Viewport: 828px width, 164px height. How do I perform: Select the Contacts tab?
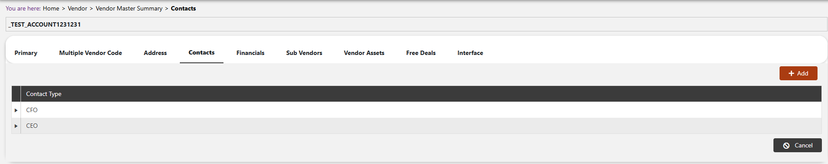coord(202,52)
